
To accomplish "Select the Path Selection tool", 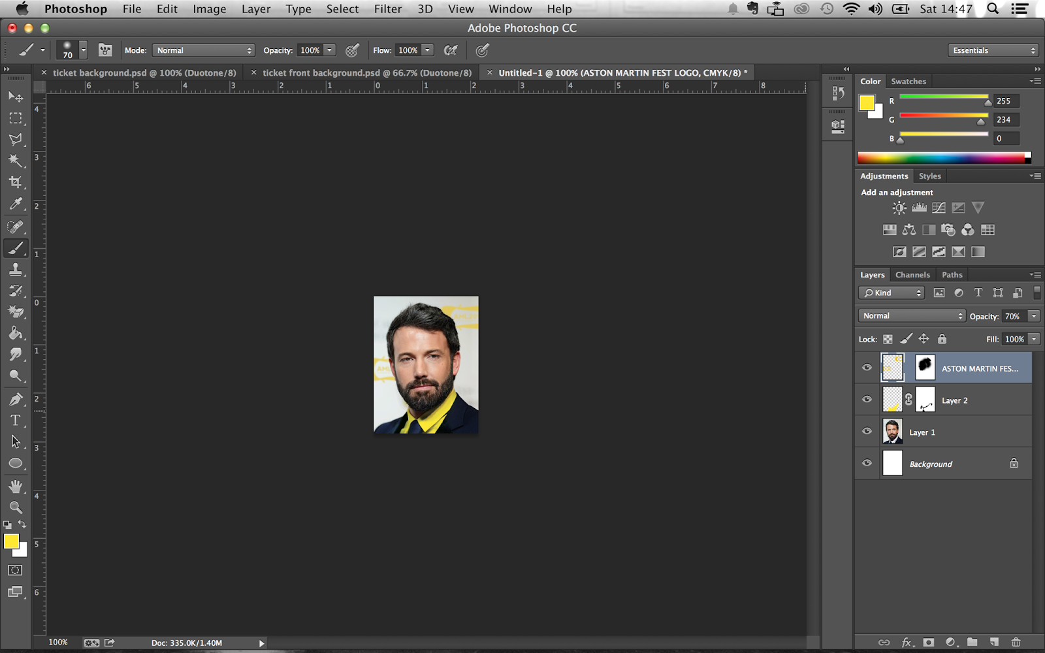I will click(16, 442).
